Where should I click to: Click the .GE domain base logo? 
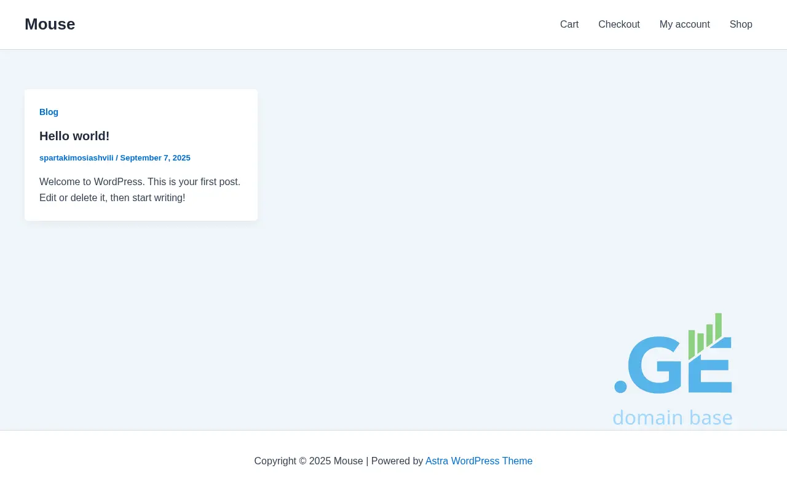(673, 369)
